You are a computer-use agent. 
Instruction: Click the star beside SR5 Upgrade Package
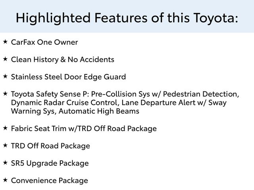[5, 162]
